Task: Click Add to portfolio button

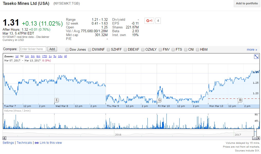Action: (x=247, y=3)
